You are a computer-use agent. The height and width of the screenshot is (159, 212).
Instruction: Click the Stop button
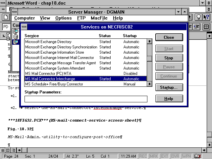tap(169, 58)
